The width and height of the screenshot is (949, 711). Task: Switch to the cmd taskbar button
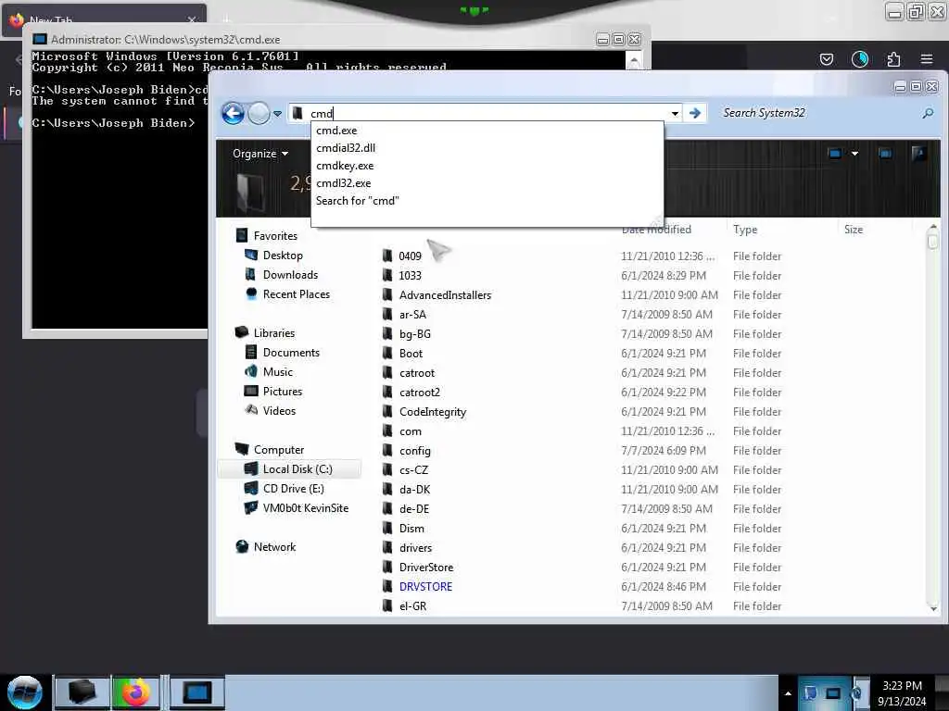coord(196,692)
